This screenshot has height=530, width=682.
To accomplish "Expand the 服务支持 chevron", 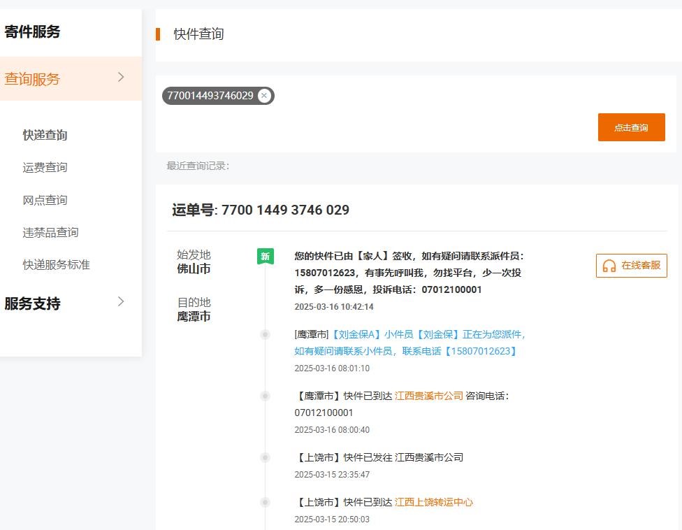I will (121, 301).
